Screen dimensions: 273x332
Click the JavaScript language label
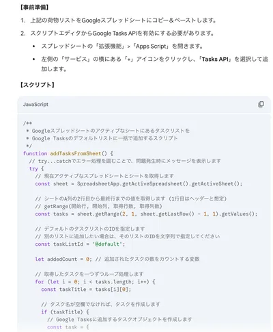pos(35,105)
